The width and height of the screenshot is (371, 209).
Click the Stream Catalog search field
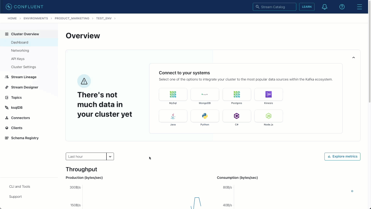coord(274,7)
